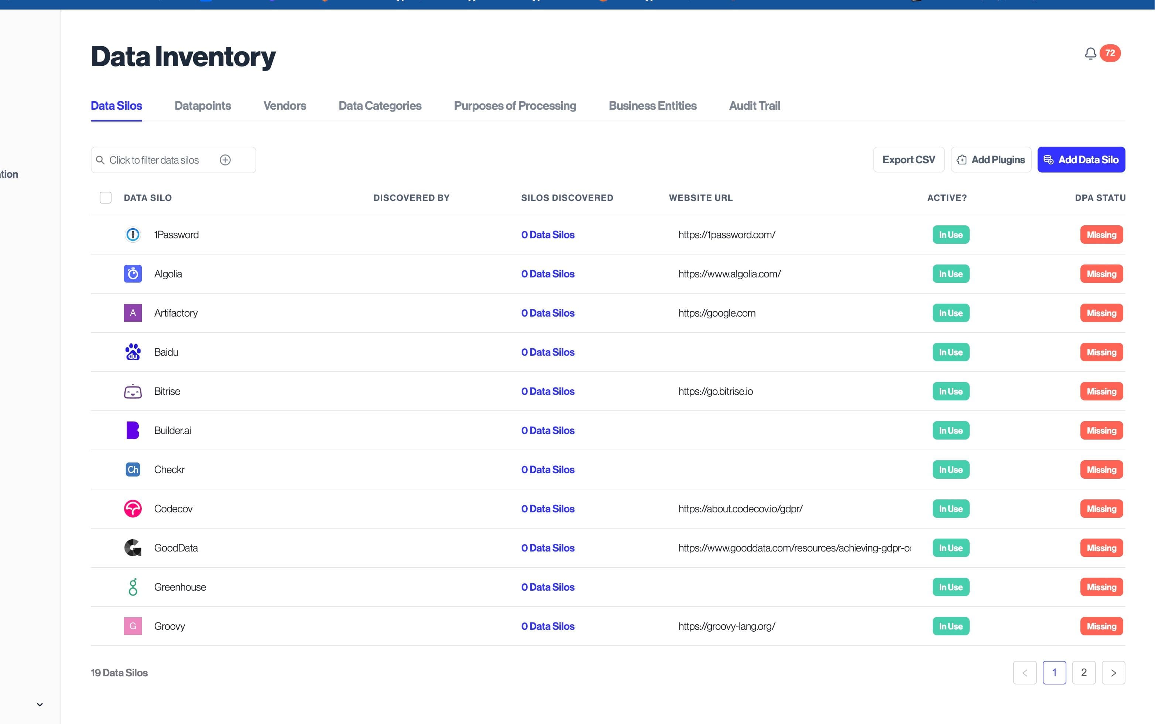Click the 1Password logo icon

point(133,235)
